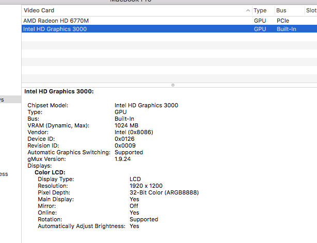Click the Automatic Graphics Switching label

pyautogui.click(x=69, y=152)
